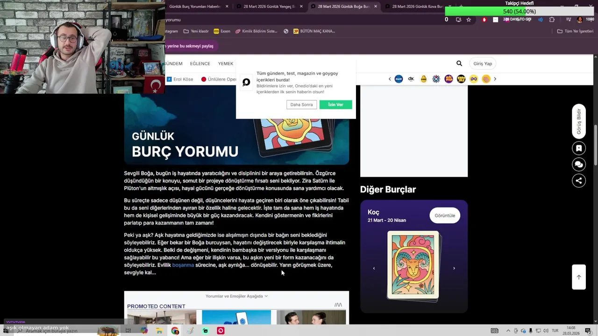Open File Explorer from the taskbar
The image size is (598, 336).
[x=159, y=331]
